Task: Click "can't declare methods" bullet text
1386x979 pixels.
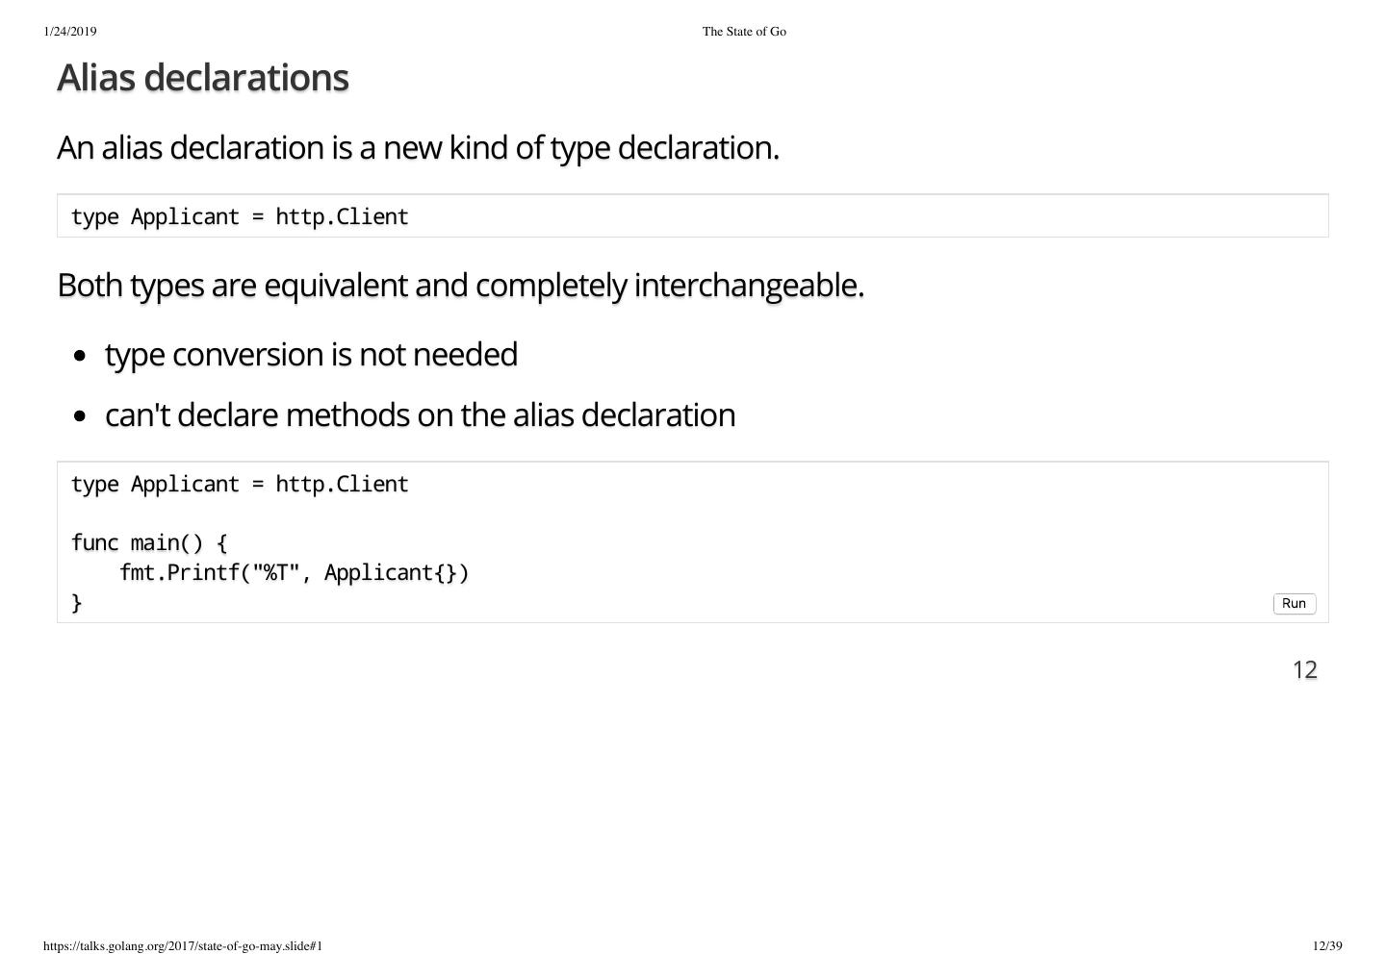Action: [420, 415]
